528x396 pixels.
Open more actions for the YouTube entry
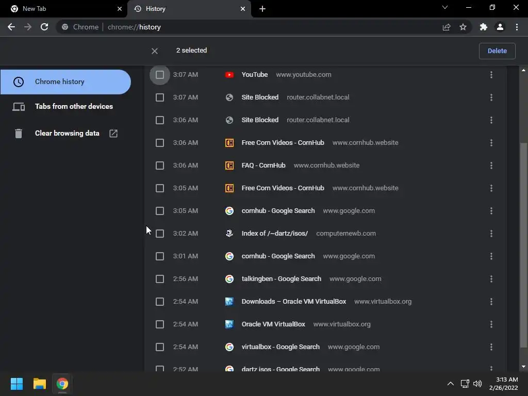coord(491,75)
